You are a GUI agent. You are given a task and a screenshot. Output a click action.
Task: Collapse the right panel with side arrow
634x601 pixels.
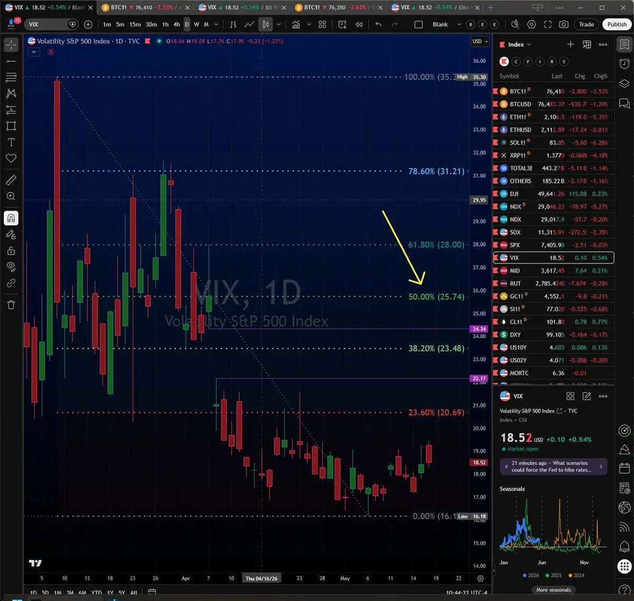pos(493,571)
